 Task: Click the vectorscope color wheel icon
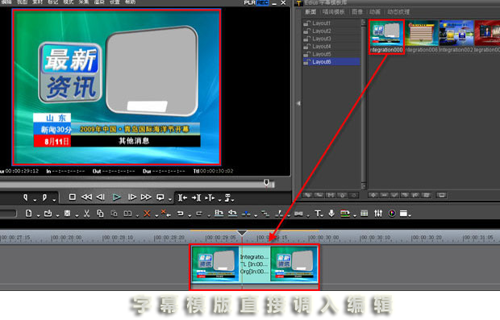pyautogui.click(x=392, y=214)
